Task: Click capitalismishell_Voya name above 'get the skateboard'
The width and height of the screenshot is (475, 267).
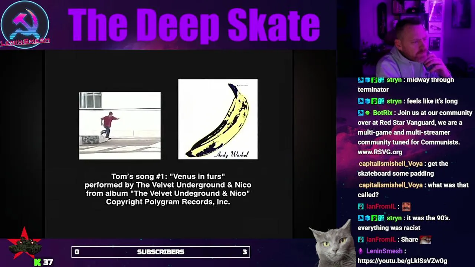Action: (x=390, y=164)
